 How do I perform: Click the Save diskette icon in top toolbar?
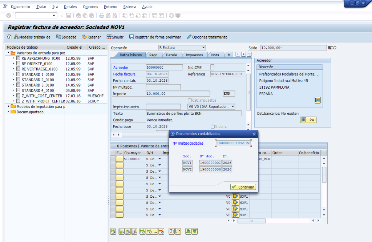(68, 16)
